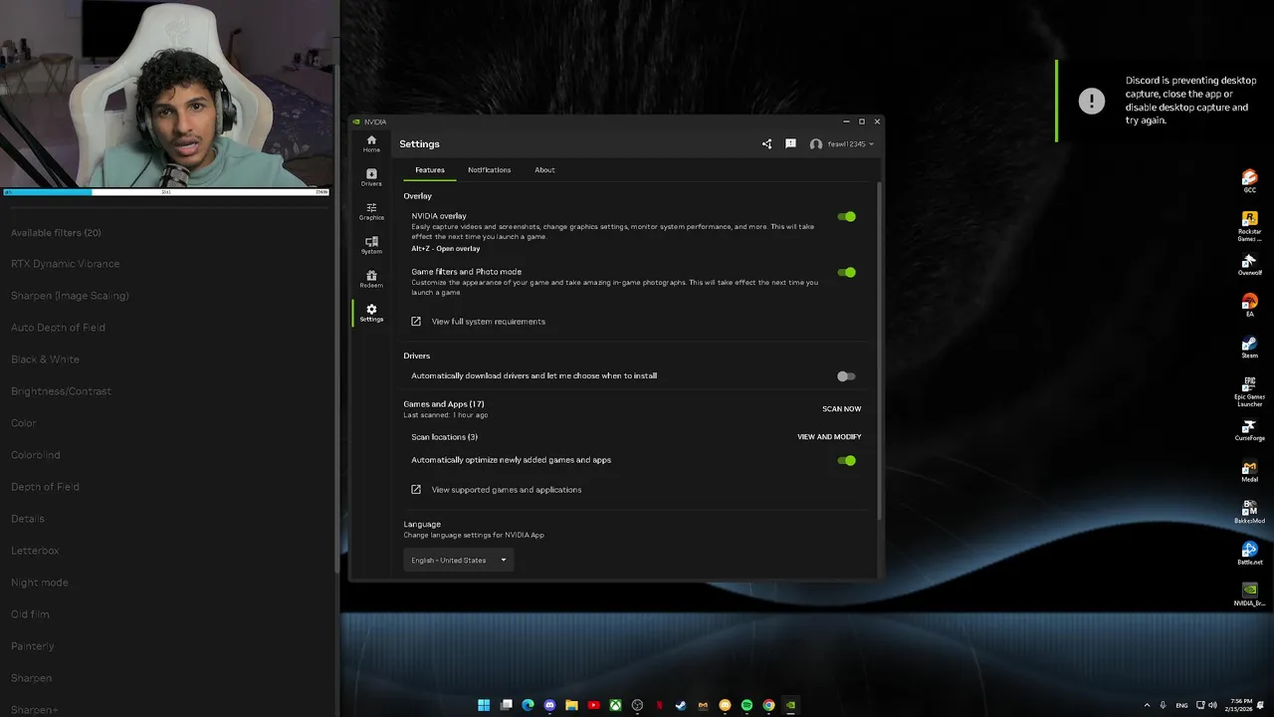This screenshot has width=1274, height=717.
Task: Open Google Chrome from the taskbar
Action: coord(768,705)
